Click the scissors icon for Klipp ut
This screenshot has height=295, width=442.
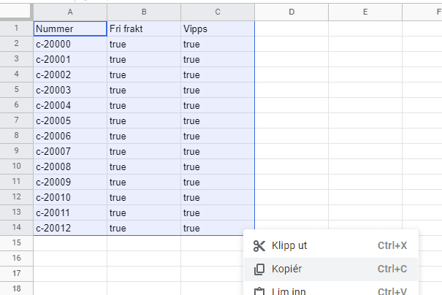pos(259,246)
